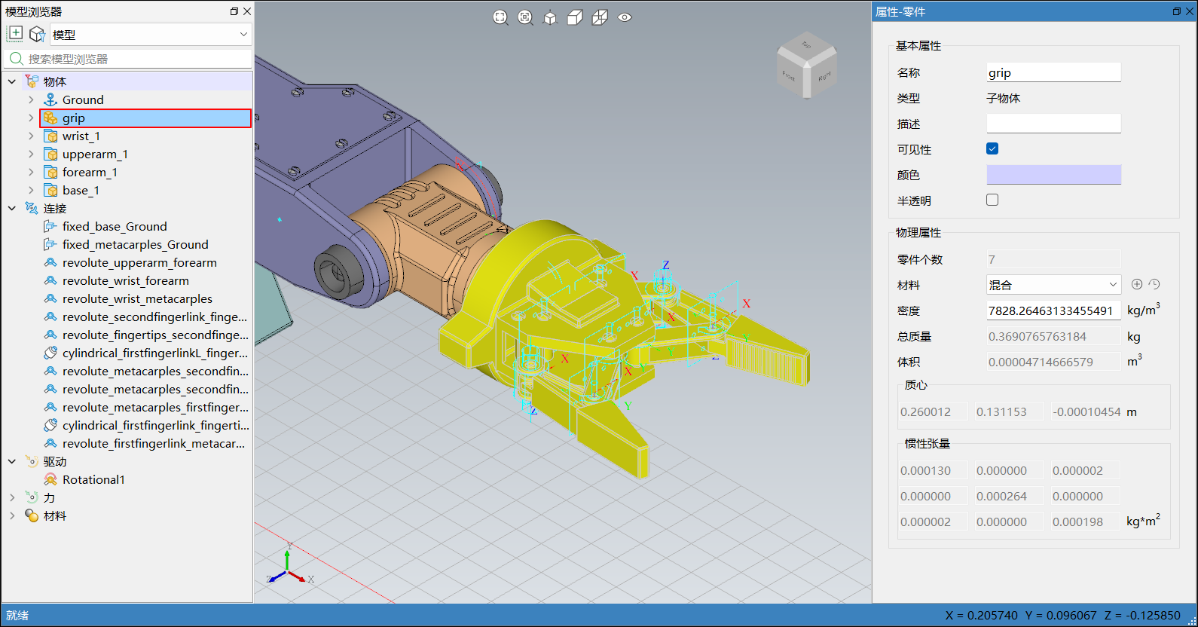This screenshot has width=1198, height=627.
Task: Click the expand-all plus icon in model browser
Action: (15, 34)
